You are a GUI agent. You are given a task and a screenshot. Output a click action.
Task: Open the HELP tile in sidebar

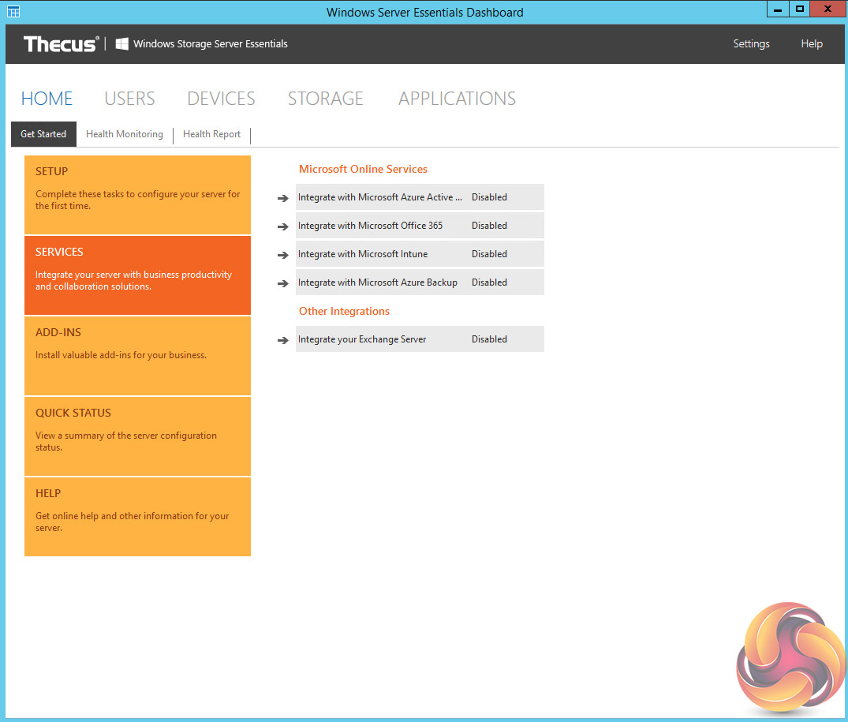click(x=137, y=517)
